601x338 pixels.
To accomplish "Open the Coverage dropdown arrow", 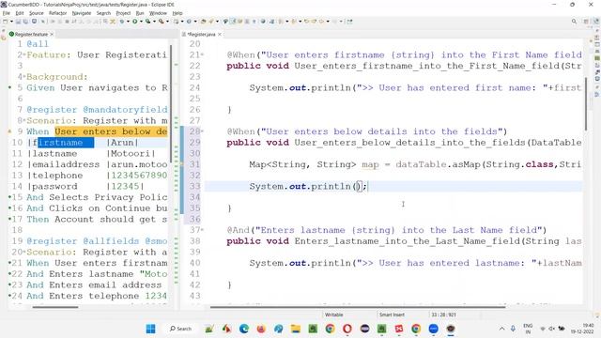I will click(154, 22).
